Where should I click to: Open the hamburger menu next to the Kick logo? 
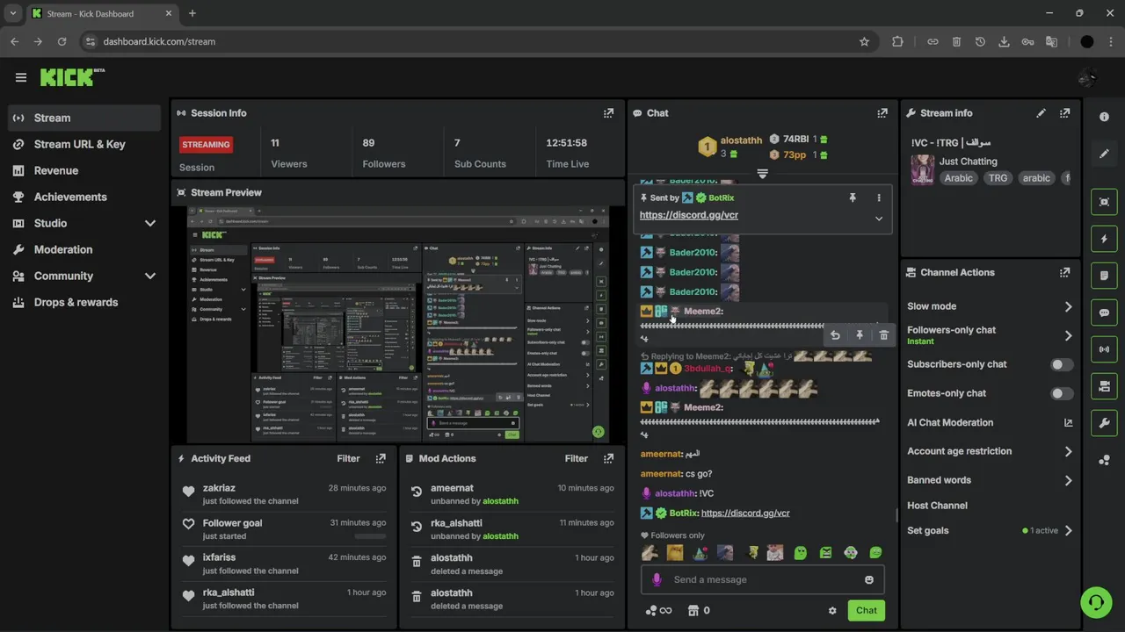20,77
